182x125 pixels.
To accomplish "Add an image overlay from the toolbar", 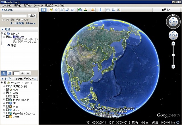I will click(67, 10).
